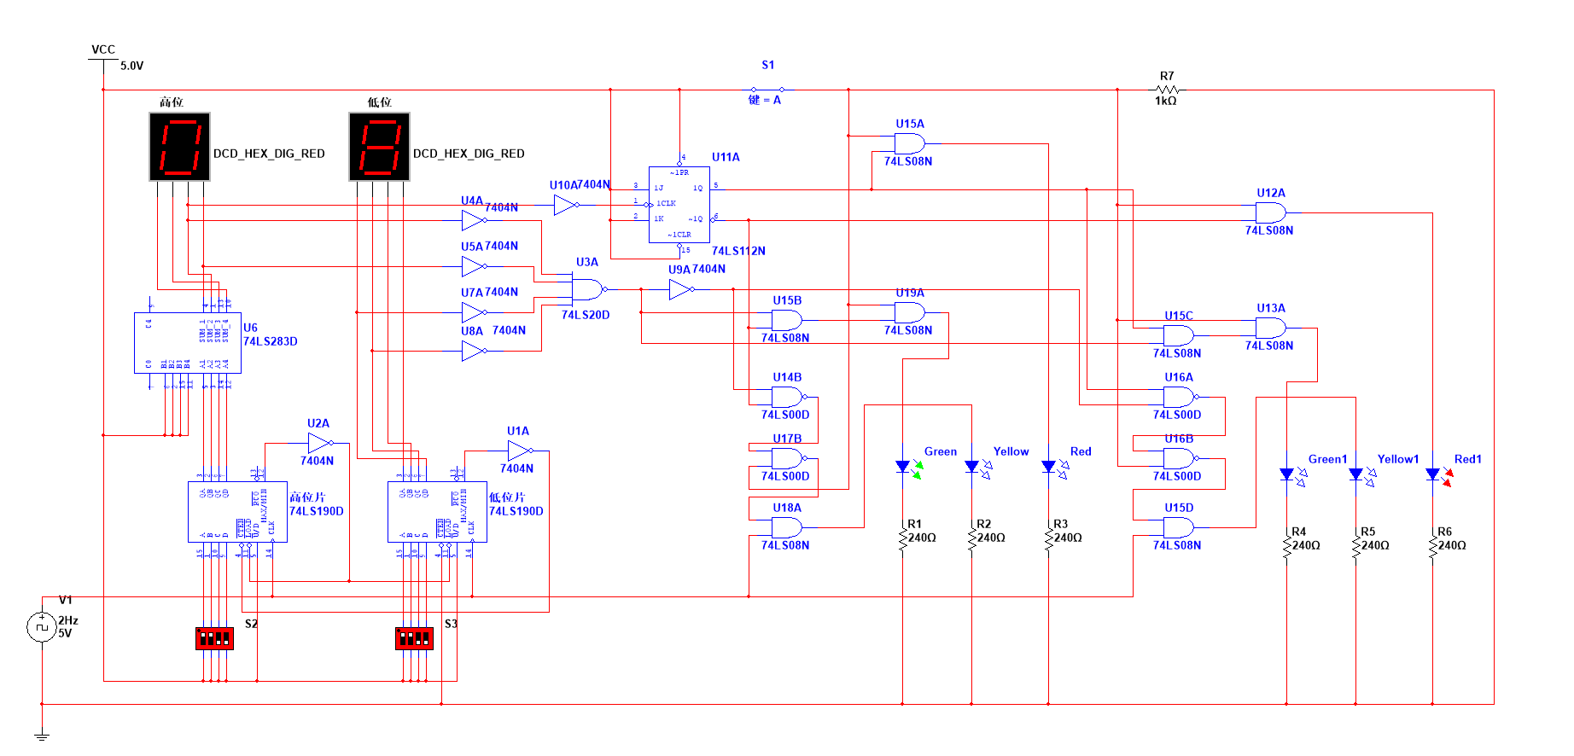Click the U1A 7404N inverter

tap(520, 451)
